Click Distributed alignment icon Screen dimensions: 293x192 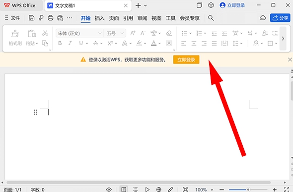224,43
